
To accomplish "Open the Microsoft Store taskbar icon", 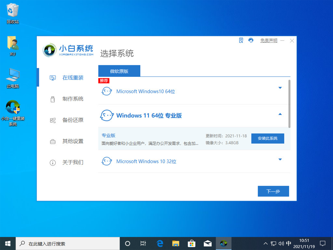I will coord(192,243).
